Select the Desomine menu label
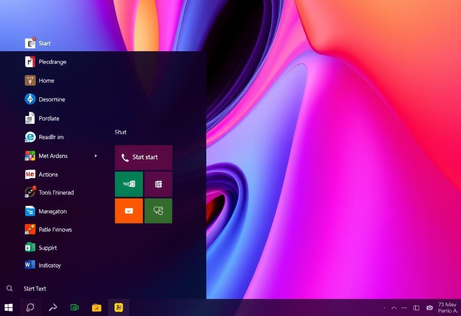 pyautogui.click(x=52, y=100)
